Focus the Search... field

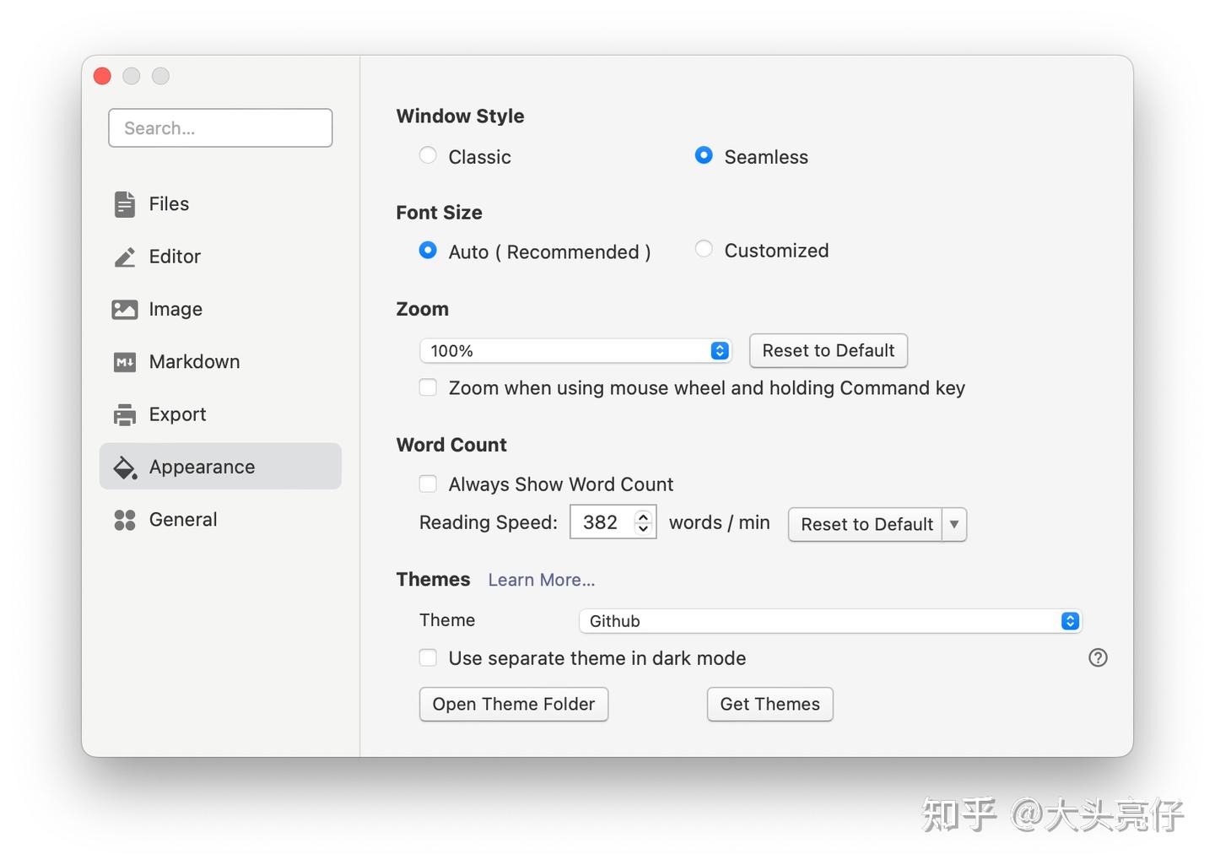click(220, 128)
